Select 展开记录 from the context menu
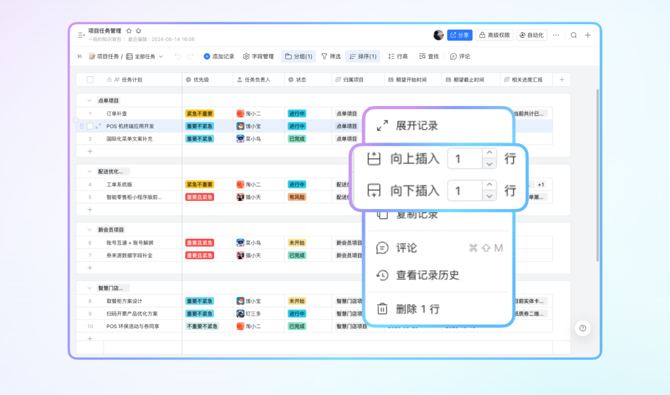This screenshot has width=670, height=395. pos(416,125)
